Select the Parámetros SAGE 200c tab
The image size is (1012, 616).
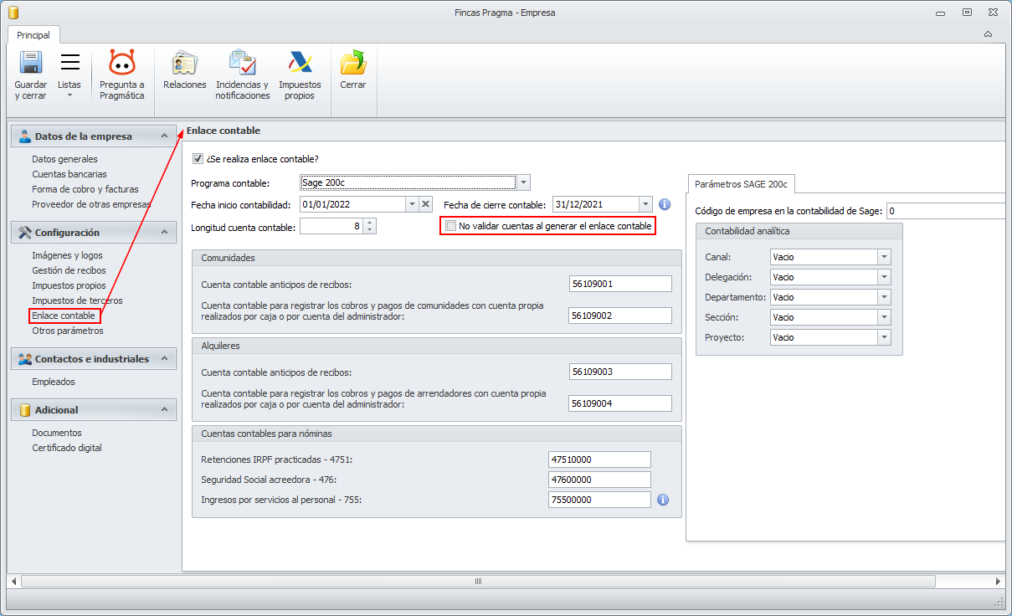tap(741, 184)
